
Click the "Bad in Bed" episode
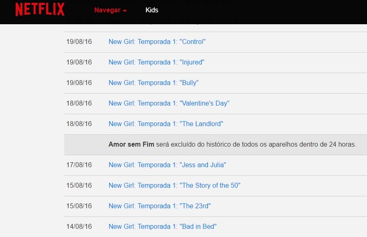pos(162,227)
